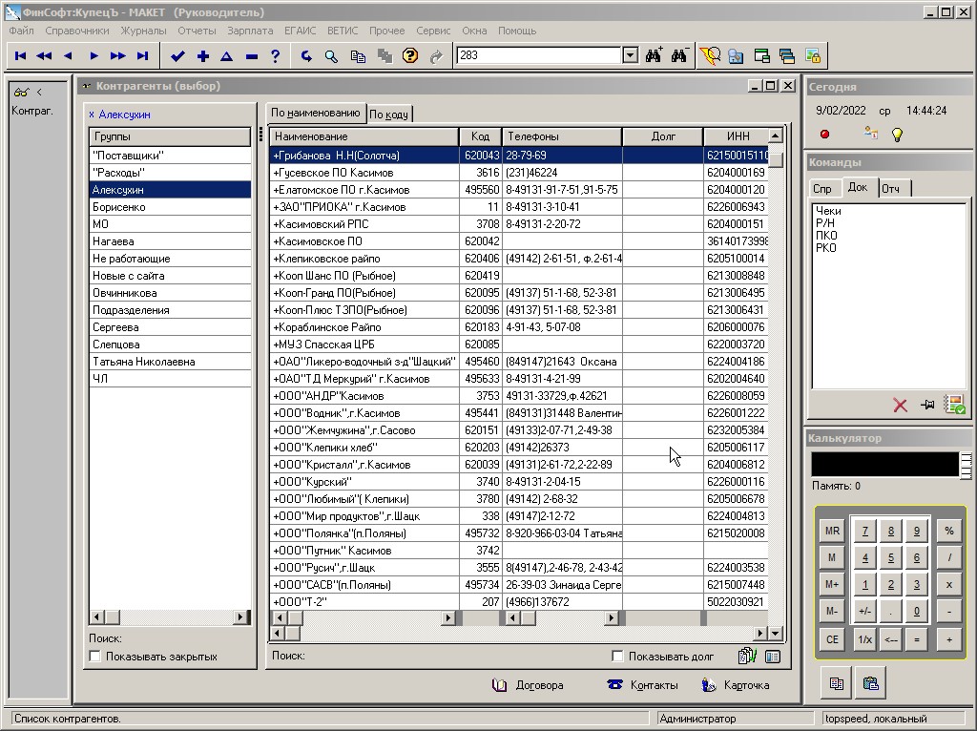The width and height of the screenshot is (977, 731).
Task: Open the Карточка button
Action: click(x=735, y=685)
